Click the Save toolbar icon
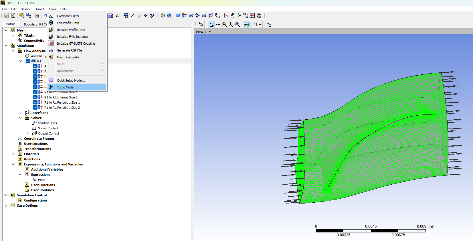 coord(6,15)
